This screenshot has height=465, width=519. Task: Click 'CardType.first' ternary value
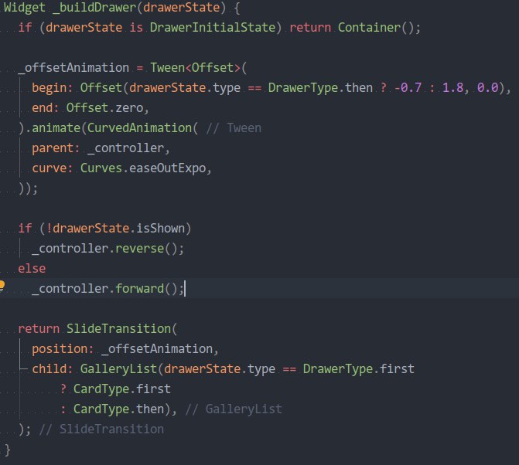click(x=121, y=389)
